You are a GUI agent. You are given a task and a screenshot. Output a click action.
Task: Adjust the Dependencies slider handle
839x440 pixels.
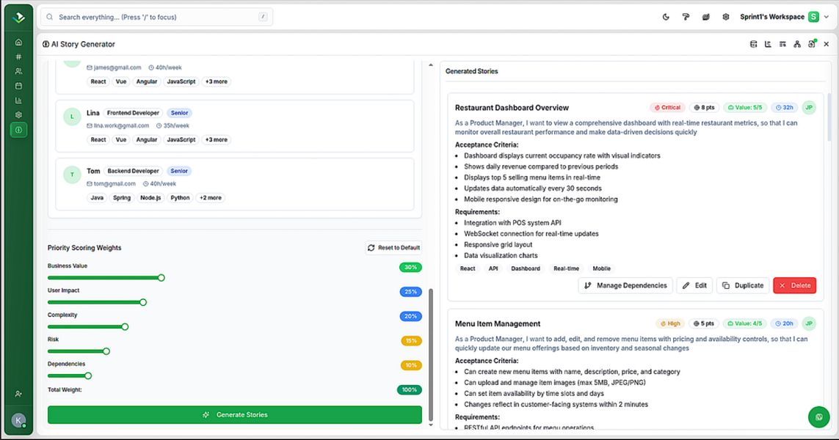(x=88, y=376)
